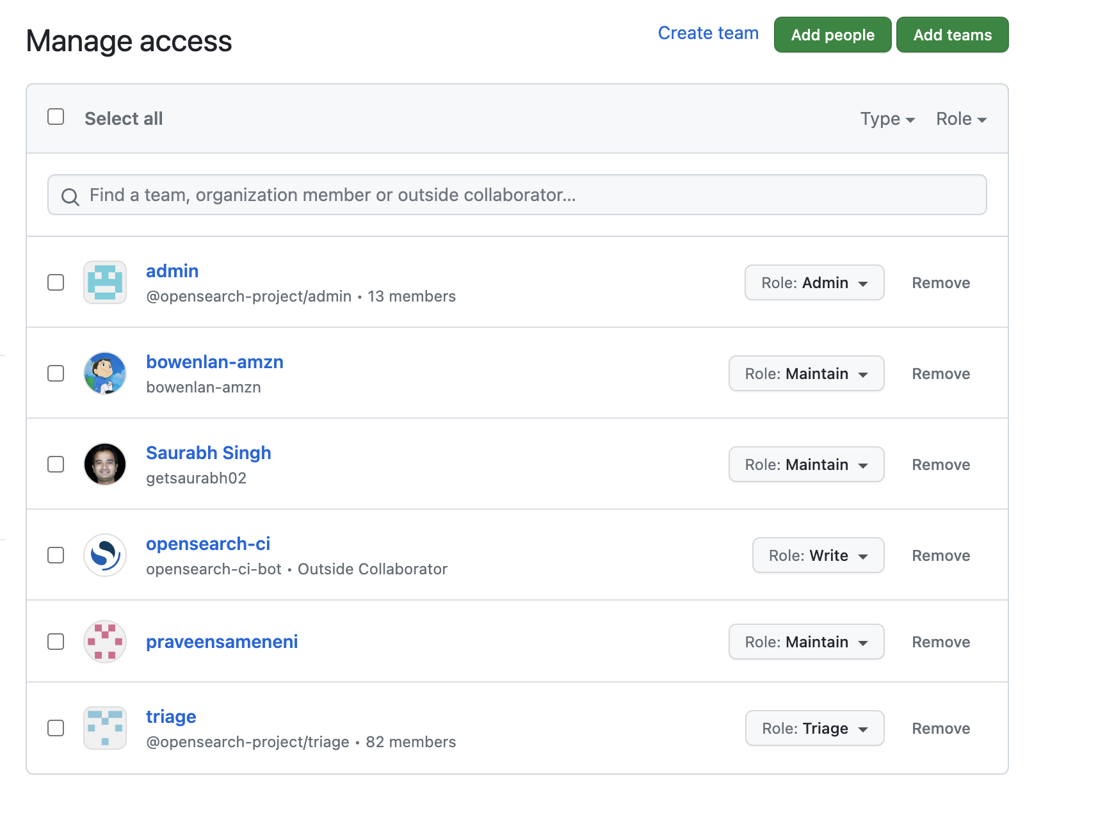Remove bowenlan-amzn from access list
1114x817 pixels.
click(x=940, y=373)
